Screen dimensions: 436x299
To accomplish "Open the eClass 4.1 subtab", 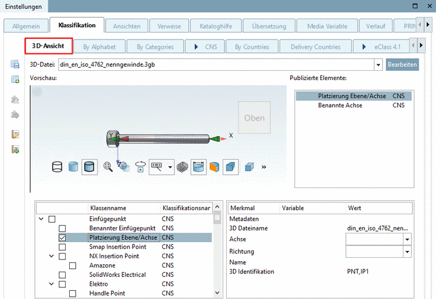I will (x=381, y=46).
